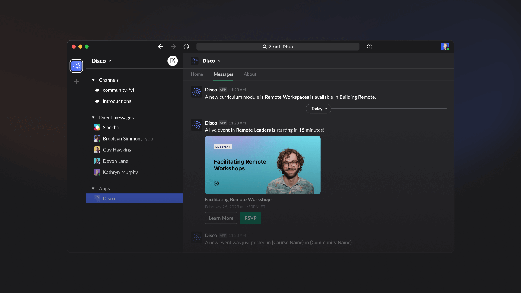Collapse the Channels section
Viewport: 521px width, 293px height.
click(93, 80)
